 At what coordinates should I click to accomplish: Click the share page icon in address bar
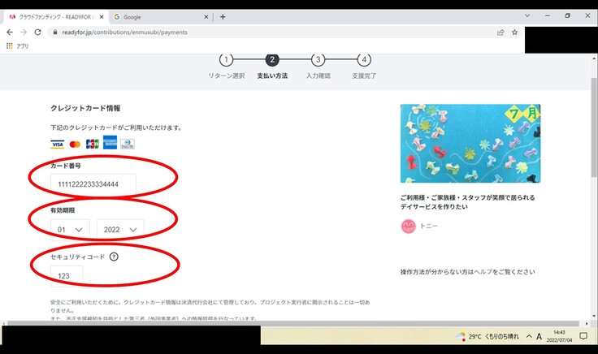click(500, 32)
